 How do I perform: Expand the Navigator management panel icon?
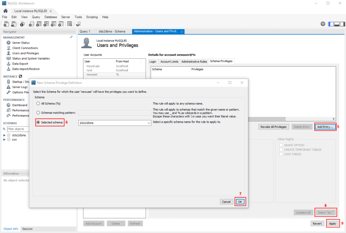[x=71, y=37]
